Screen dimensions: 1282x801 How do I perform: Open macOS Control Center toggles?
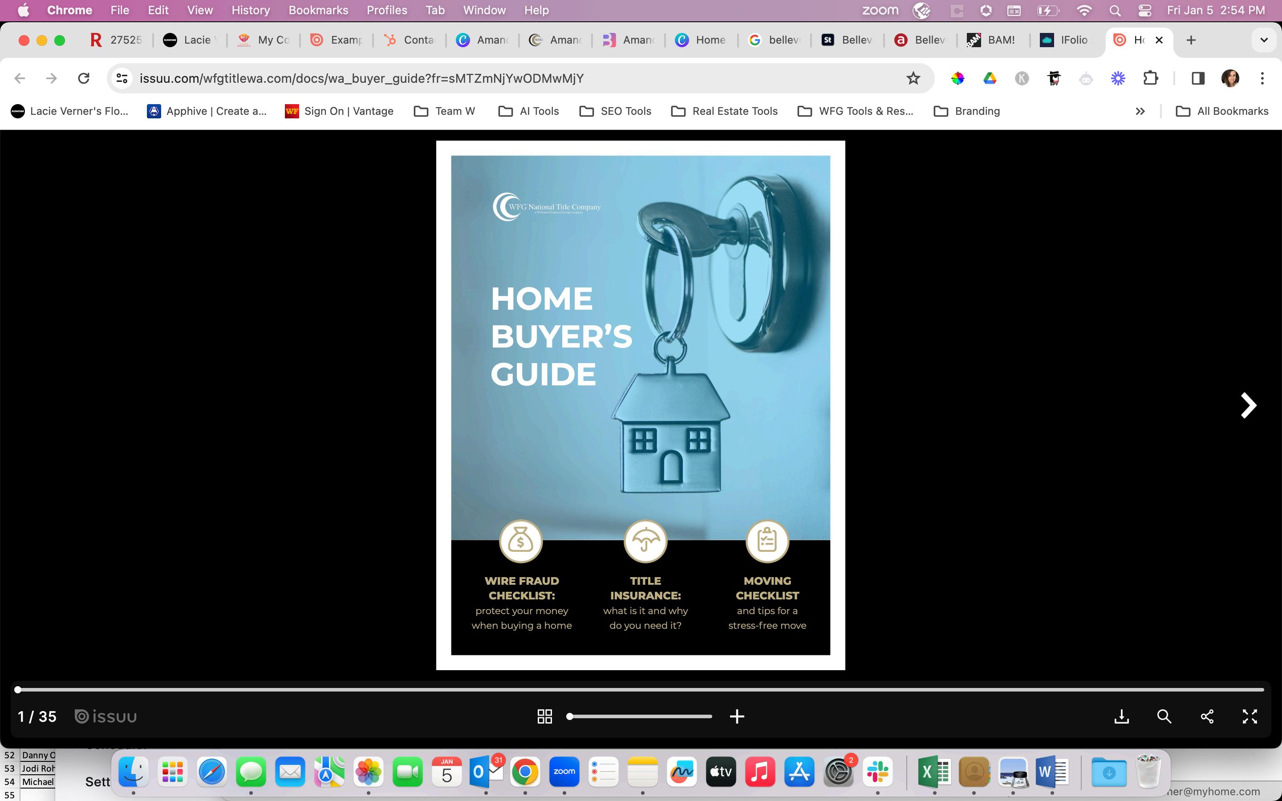pyautogui.click(x=1144, y=11)
